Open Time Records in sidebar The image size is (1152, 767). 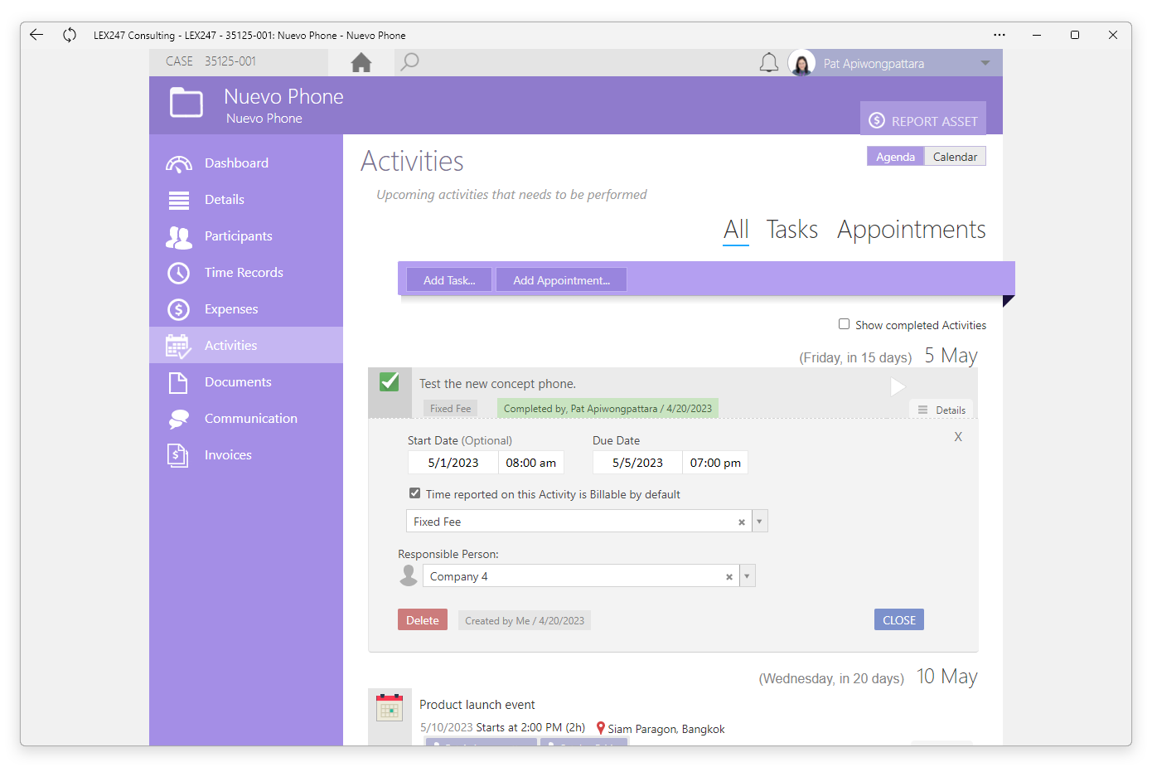point(246,273)
